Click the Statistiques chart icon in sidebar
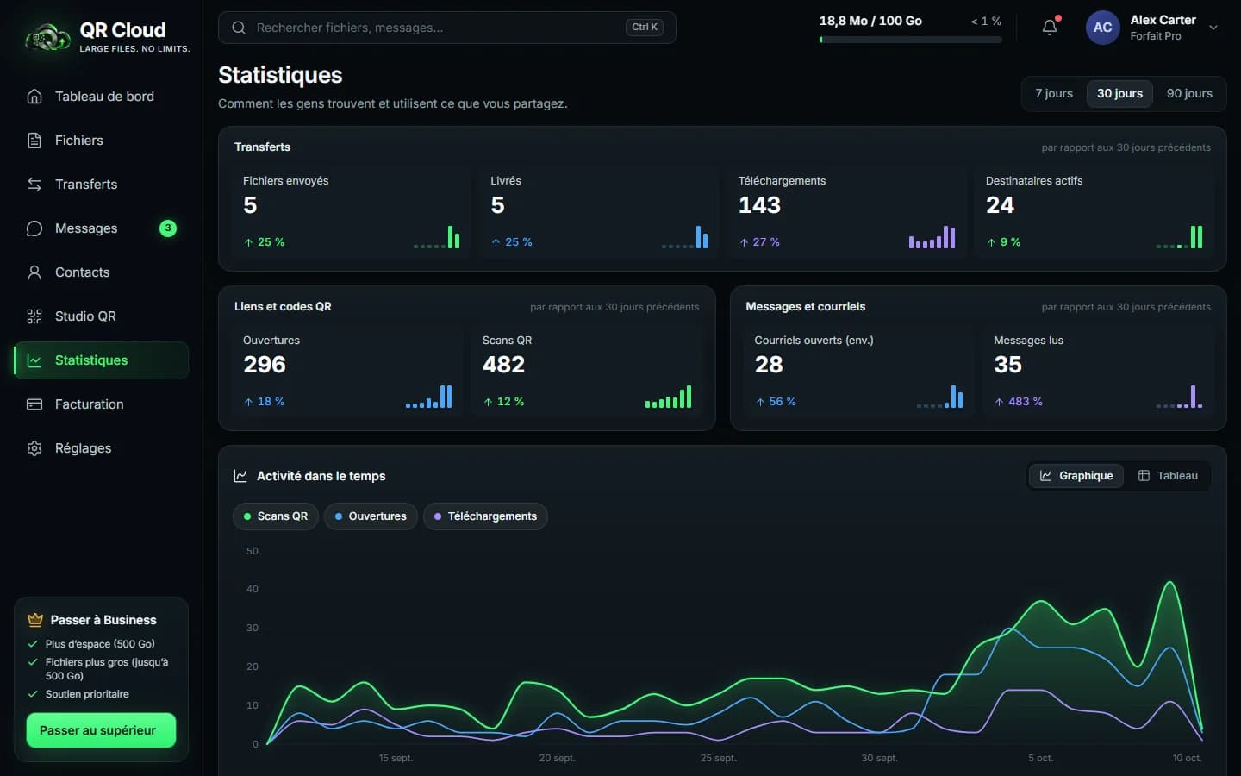The width and height of the screenshot is (1241, 776). (x=34, y=360)
